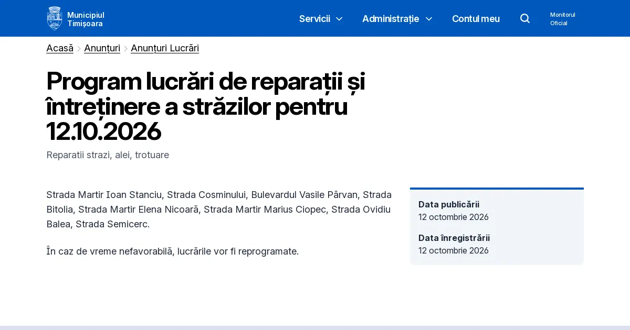The width and height of the screenshot is (630, 330).
Task: Click the Data înregistrării label
Action: point(454,238)
